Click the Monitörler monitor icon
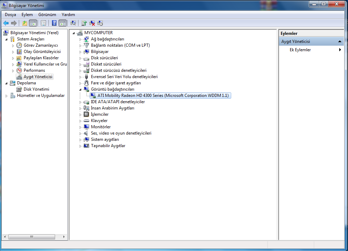 [x=86, y=127]
